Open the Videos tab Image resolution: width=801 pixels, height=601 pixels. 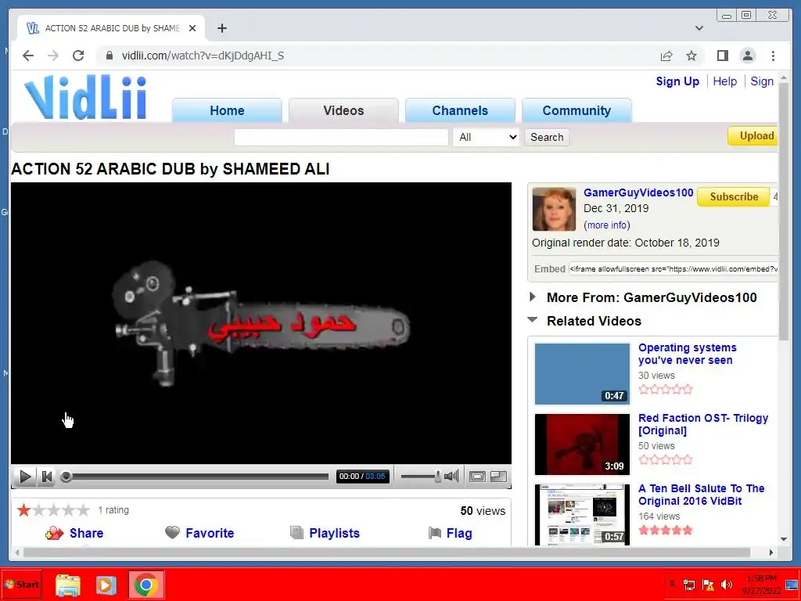pos(343,110)
